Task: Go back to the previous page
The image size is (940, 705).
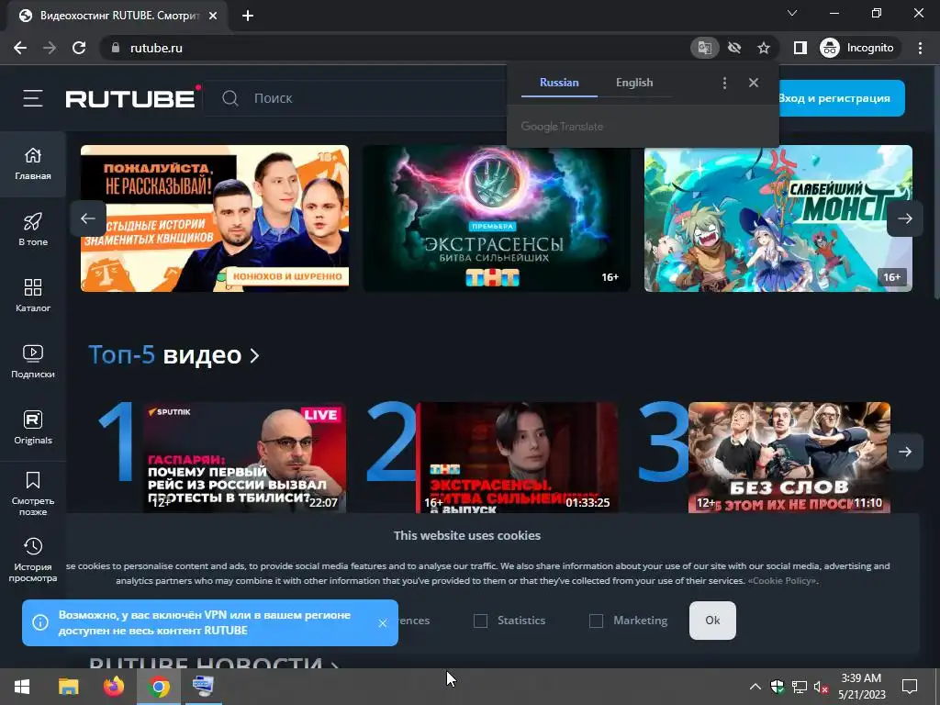Action: coord(20,48)
